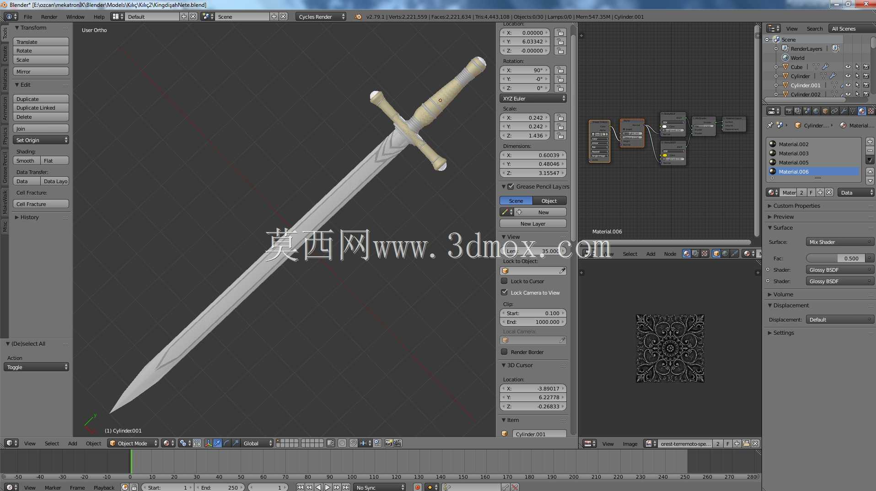The width and height of the screenshot is (876, 491).
Task: Open the Render properties tab (camera icon)
Action: pos(789,111)
